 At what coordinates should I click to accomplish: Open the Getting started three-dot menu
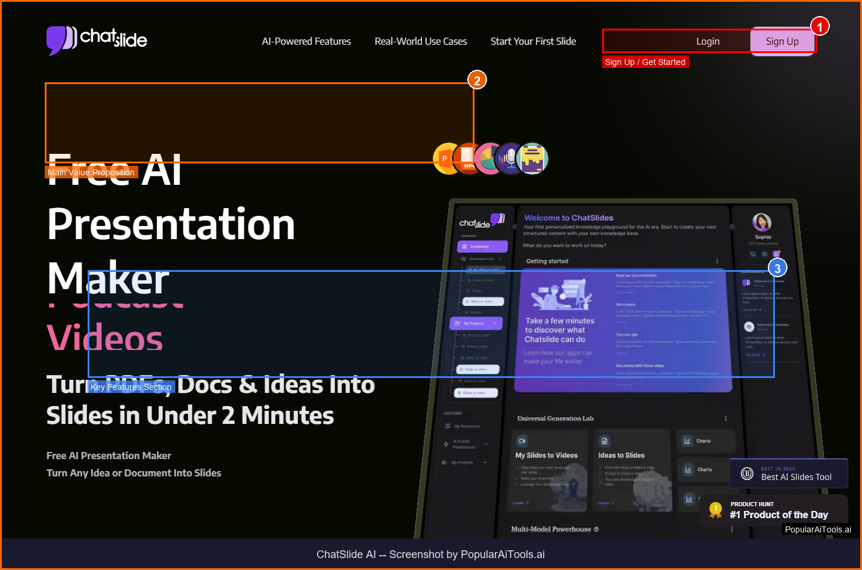pyautogui.click(x=717, y=261)
